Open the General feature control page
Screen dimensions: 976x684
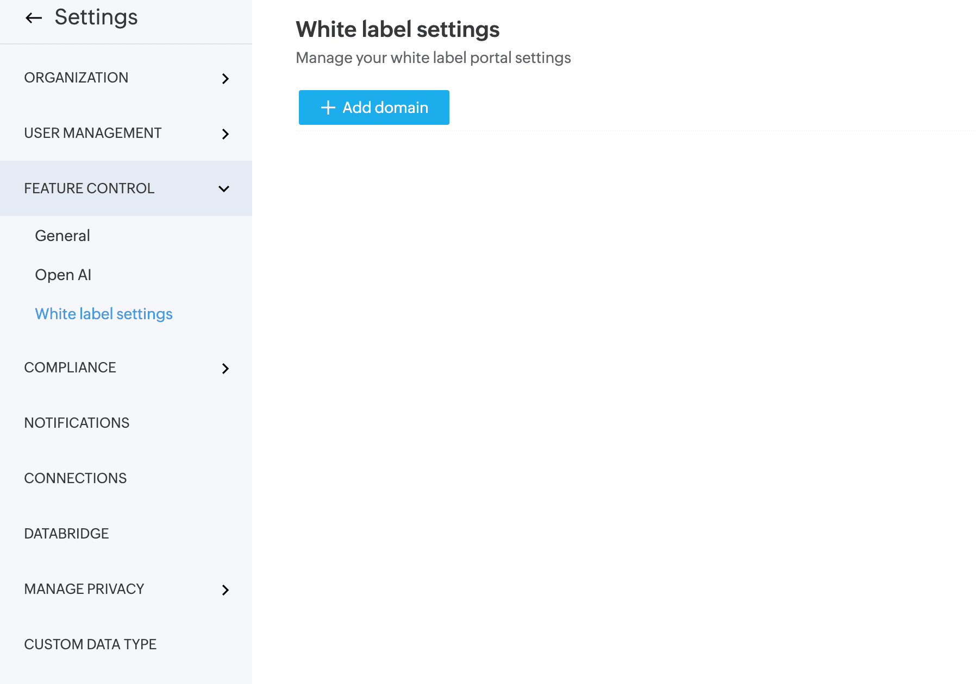point(62,236)
